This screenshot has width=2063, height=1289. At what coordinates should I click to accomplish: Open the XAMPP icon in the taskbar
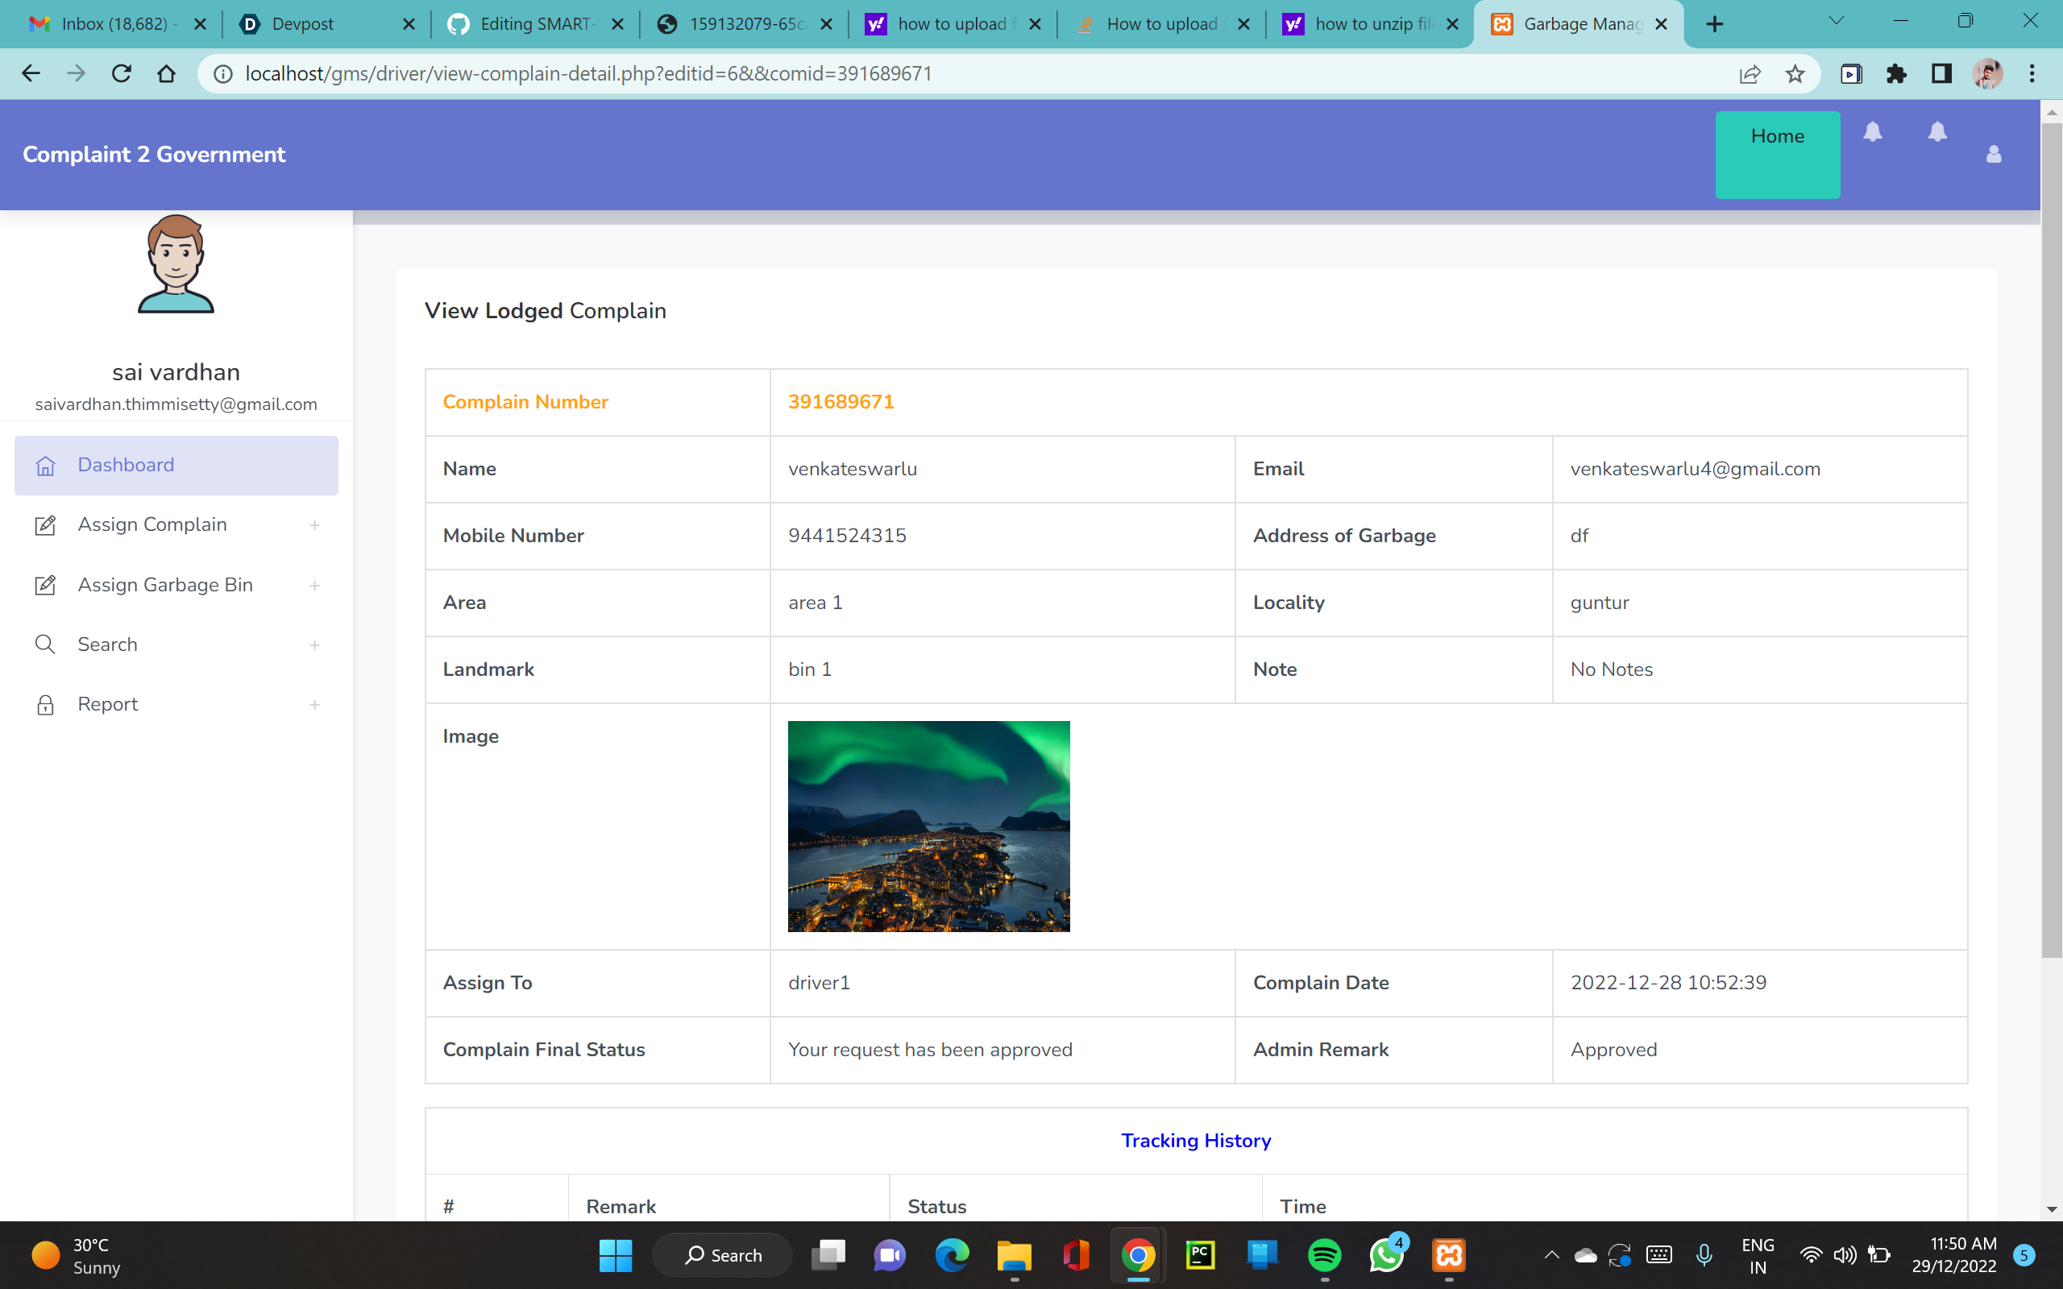point(1448,1255)
